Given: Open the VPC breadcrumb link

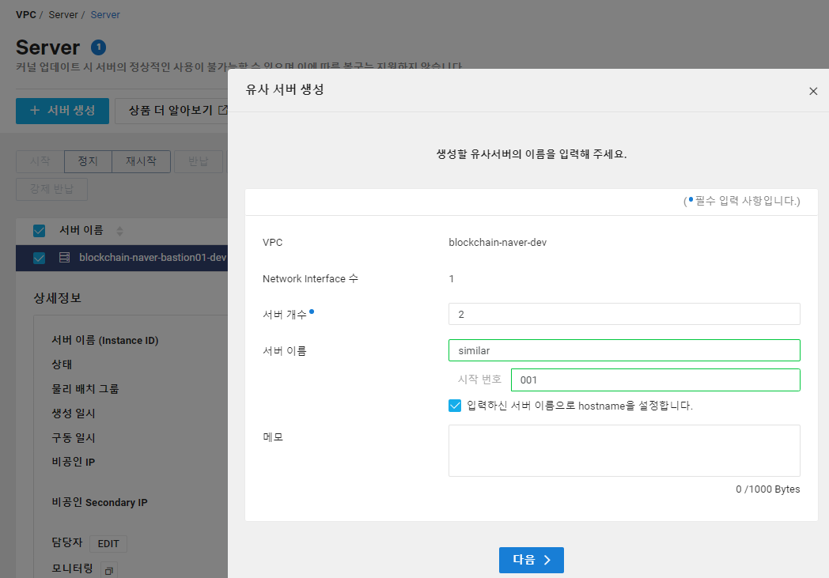Looking at the screenshot, I should pyautogui.click(x=25, y=13).
